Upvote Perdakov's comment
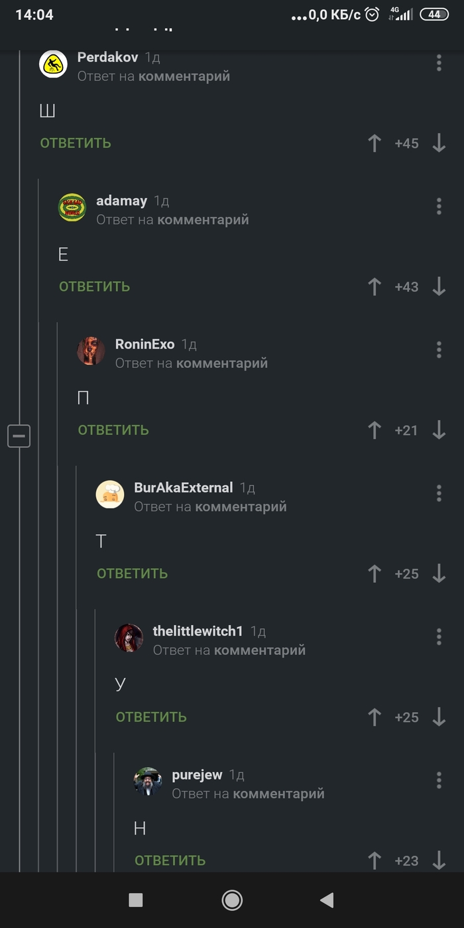The height and width of the screenshot is (928, 464). pyautogui.click(x=375, y=143)
